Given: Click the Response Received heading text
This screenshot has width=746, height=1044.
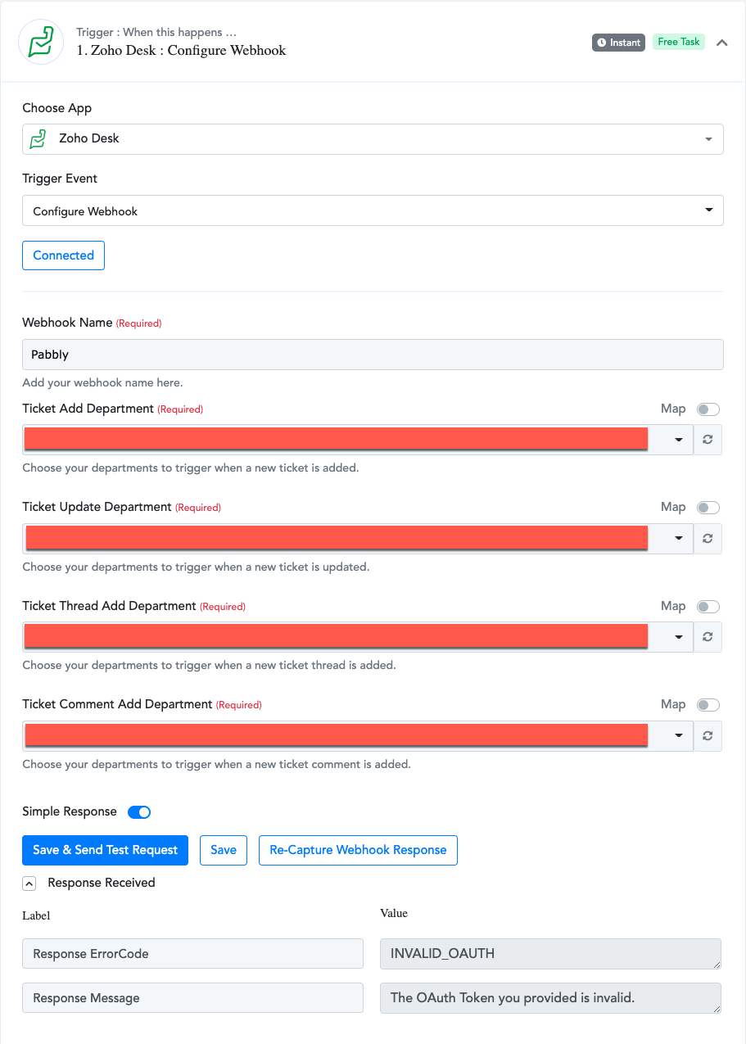Looking at the screenshot, I should tap(102, 883).
